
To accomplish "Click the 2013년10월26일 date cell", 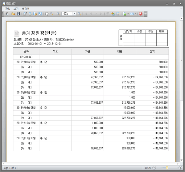I will [x=26, y=123].
